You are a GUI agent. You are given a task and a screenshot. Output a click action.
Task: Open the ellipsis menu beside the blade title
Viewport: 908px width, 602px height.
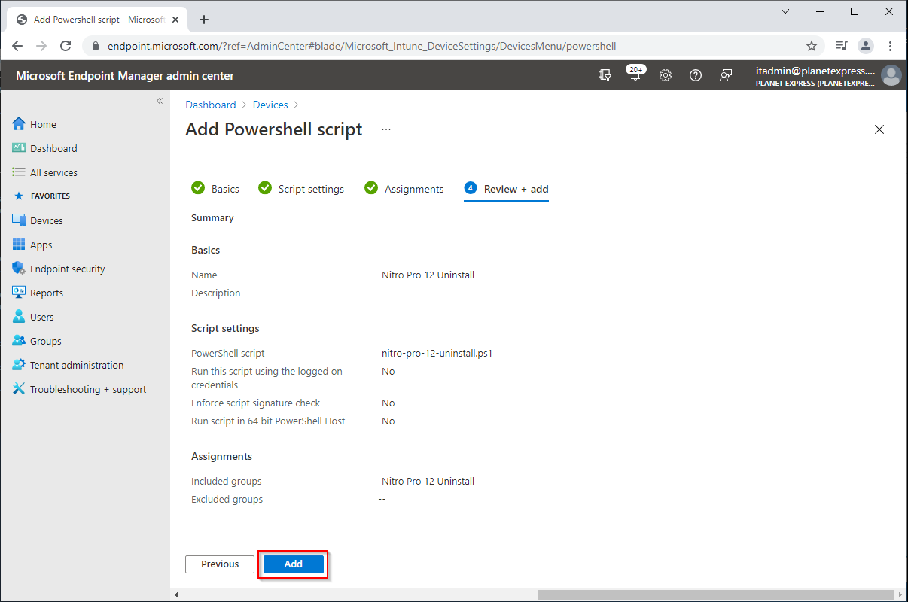[x=386, y=129]
